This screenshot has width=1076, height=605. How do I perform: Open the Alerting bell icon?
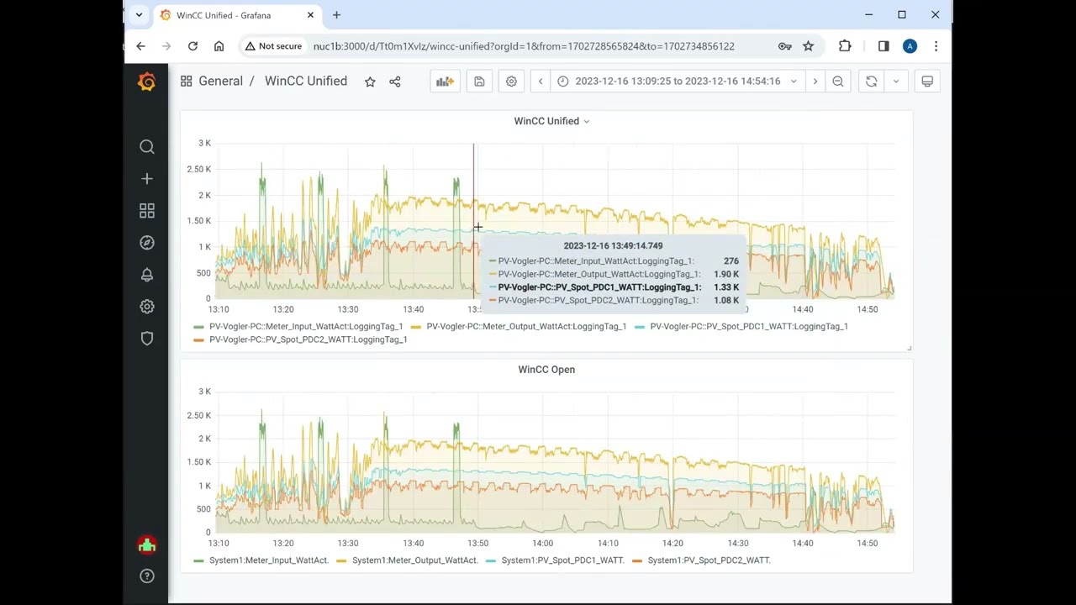(x=147, y=275)
